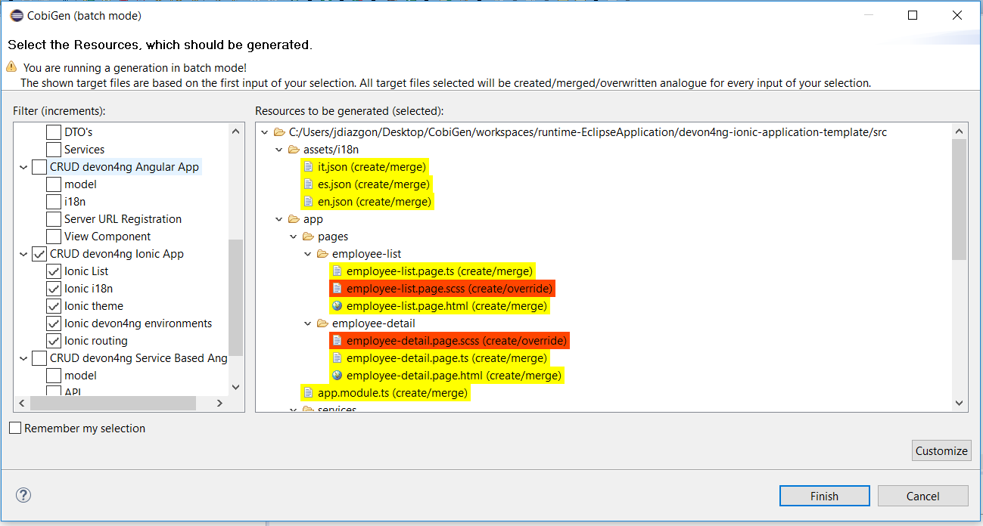
Task: Click the employee-list.page.html globe icon
Action: [x=337, y=306]
